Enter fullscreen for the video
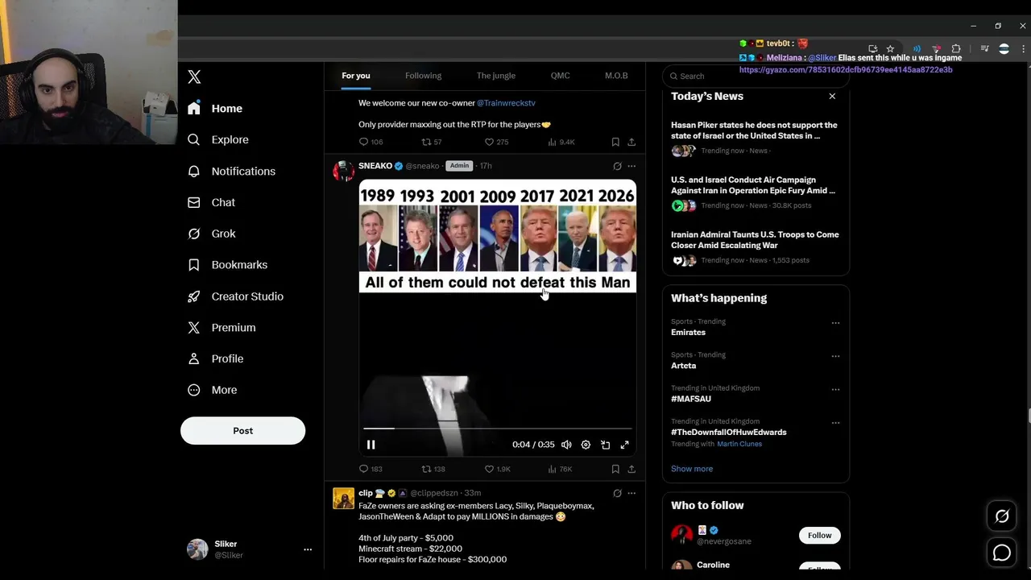 624,445
